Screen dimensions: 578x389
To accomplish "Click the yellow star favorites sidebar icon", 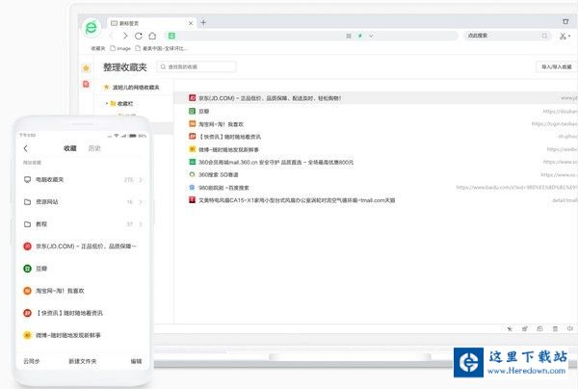I will point(86,68).
